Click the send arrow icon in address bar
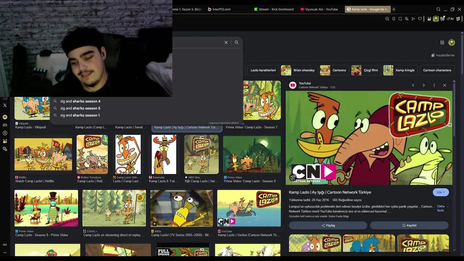The width and height of the screenshot is (464, 261). click(x=413, y=19)
